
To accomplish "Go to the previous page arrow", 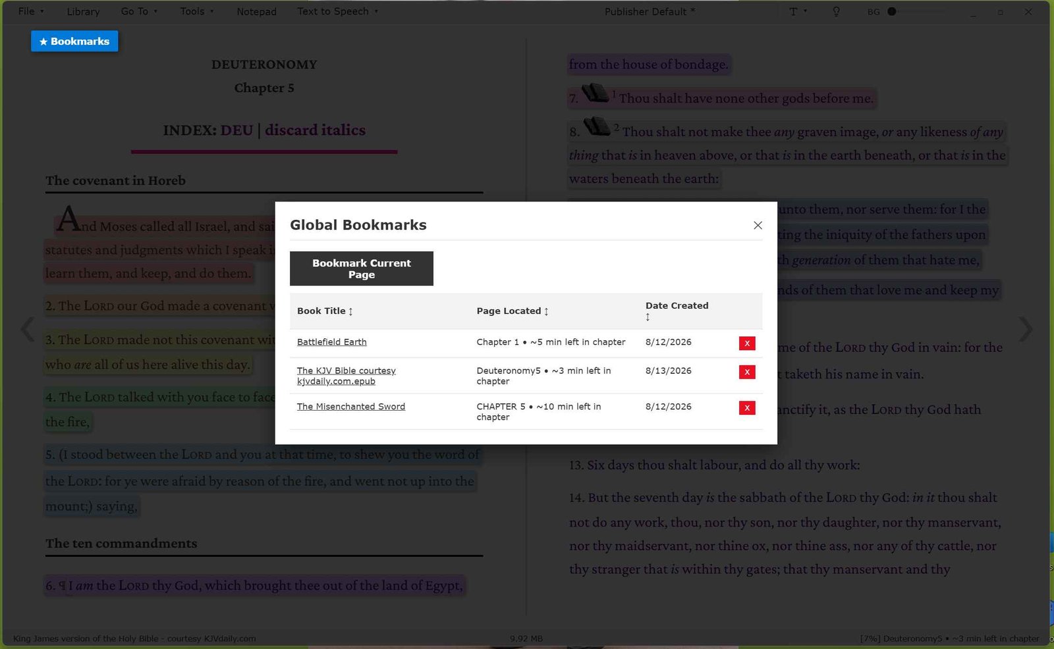I will (28, 329).
